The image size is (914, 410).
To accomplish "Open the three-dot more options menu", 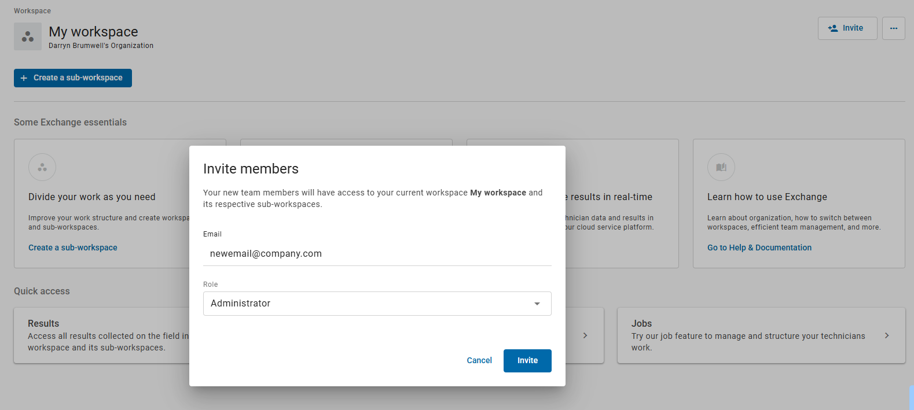I will click(894, 28).
